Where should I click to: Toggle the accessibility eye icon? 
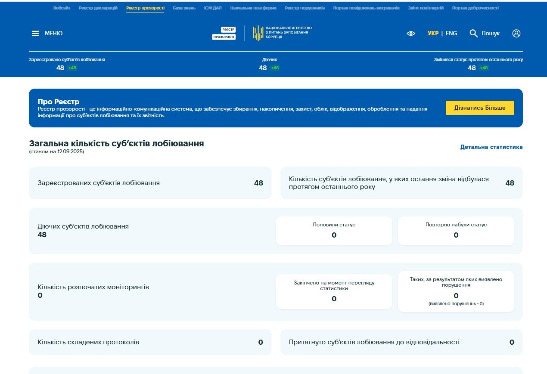pyautogui.click(x=410, y=33)
